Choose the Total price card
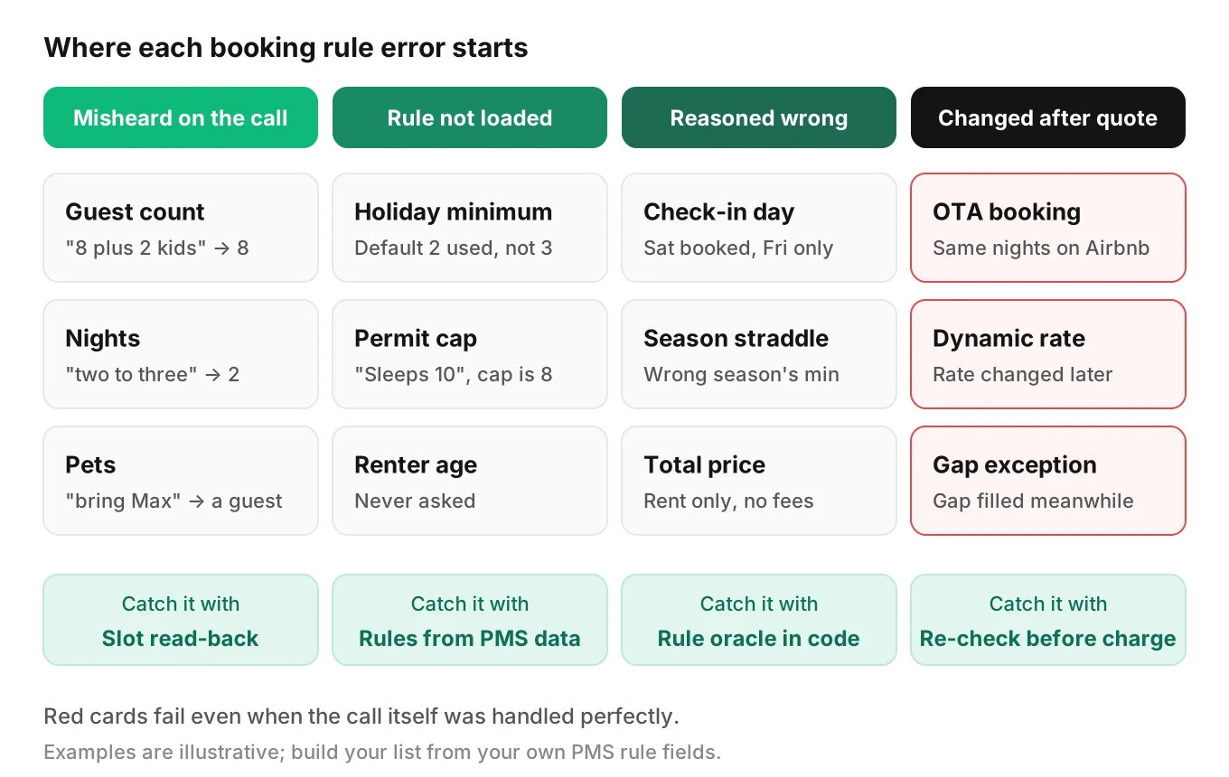This screenshot has width=1229, height=777. 759,481
